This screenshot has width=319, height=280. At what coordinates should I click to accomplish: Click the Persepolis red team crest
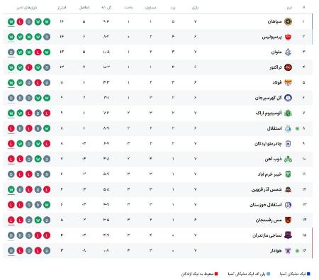tap(288, 37)
